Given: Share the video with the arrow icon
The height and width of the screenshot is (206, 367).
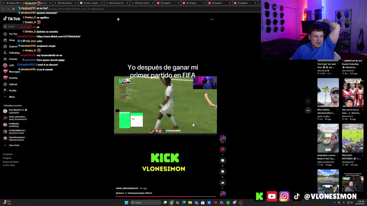Looking at the screenshot, I should [222, 183].
